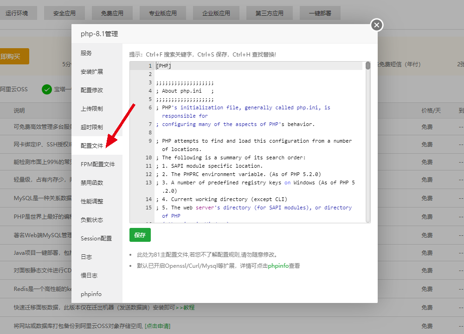Select 配置修改 menu item
This screenshot has width=464, height=334.
click(x=92, y=90)
